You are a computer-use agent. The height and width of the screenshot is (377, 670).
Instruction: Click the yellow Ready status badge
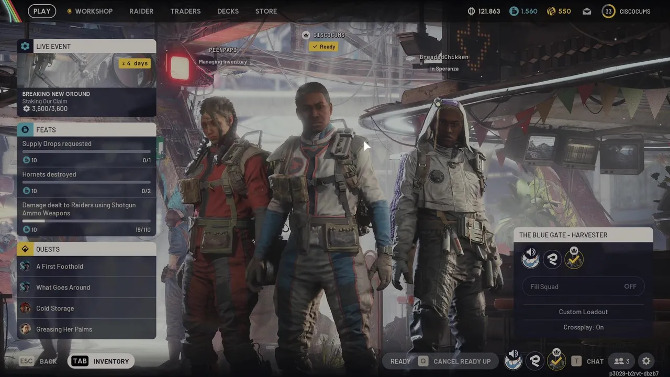pos(323,47)
